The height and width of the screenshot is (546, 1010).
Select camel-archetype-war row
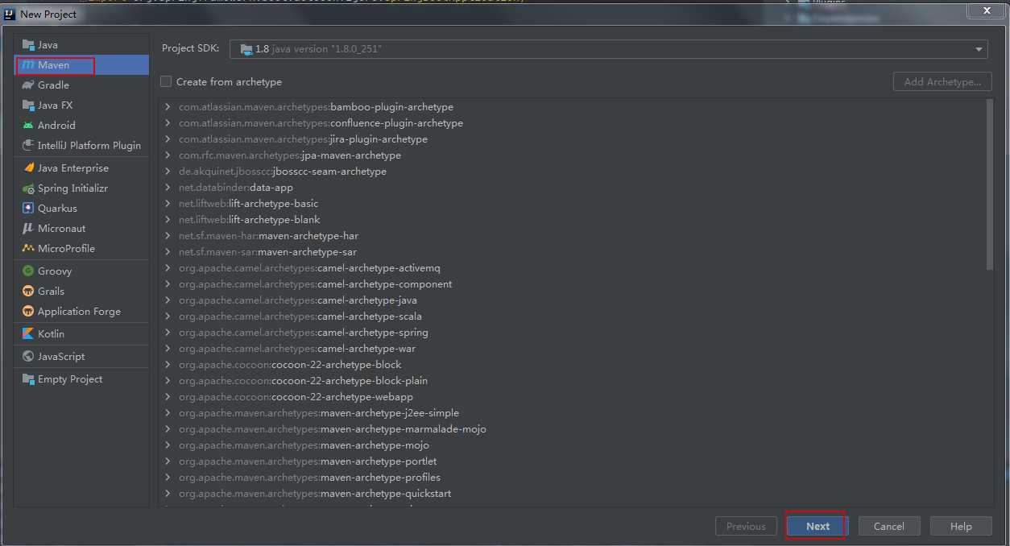[x=572, y=349]
